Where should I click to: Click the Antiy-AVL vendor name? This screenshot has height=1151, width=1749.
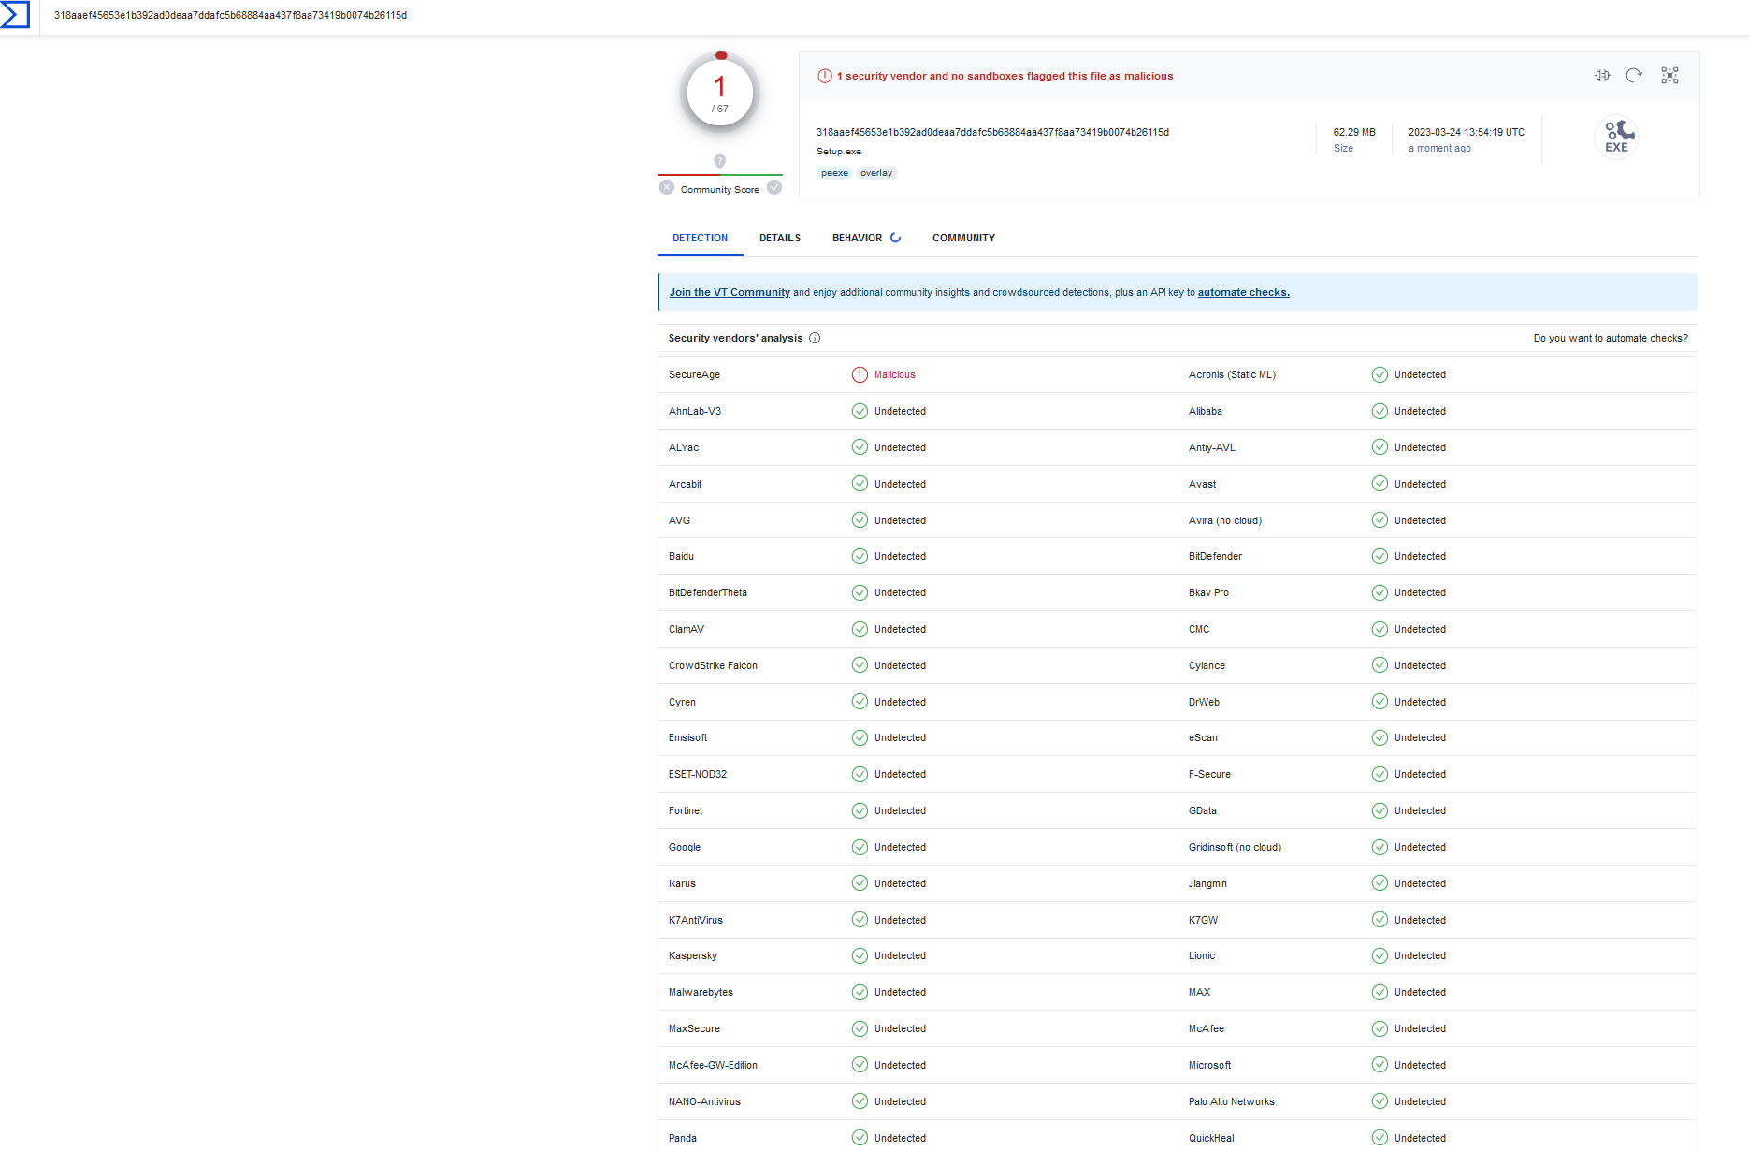click(1212, 448)
